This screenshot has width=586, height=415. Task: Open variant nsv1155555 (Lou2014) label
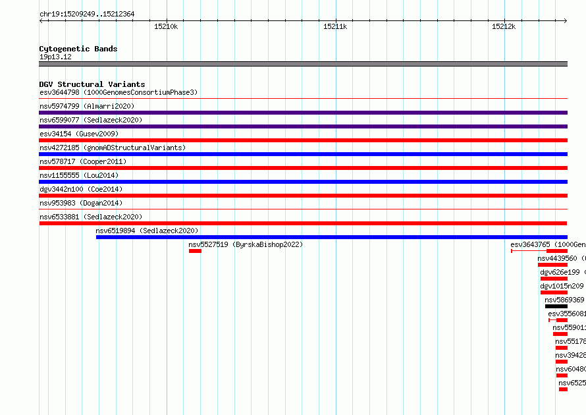pos(79,175)
